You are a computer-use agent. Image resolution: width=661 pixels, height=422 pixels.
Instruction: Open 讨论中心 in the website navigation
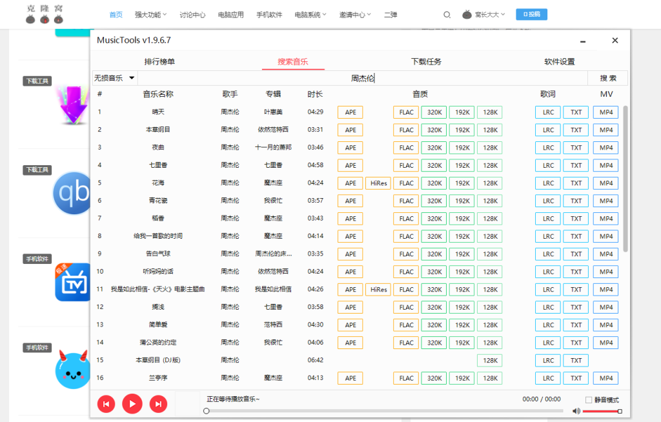tap(192, 15)
